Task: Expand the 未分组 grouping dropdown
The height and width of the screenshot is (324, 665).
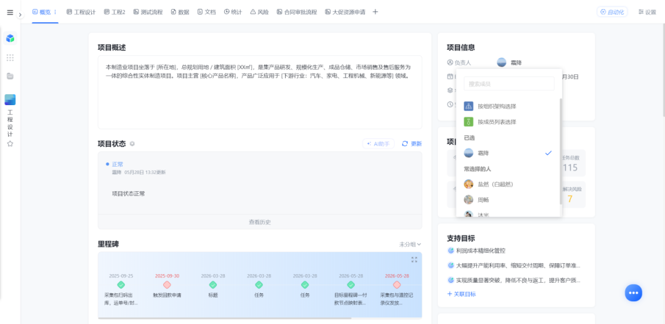Action: pos(409,244)
